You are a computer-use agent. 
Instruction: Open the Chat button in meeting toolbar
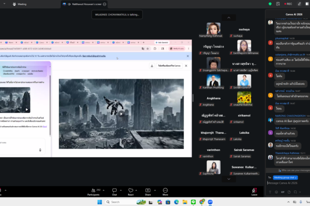(115, 192)
